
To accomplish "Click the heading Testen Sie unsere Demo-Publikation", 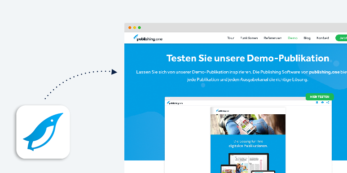I will (x=248, y=58).
